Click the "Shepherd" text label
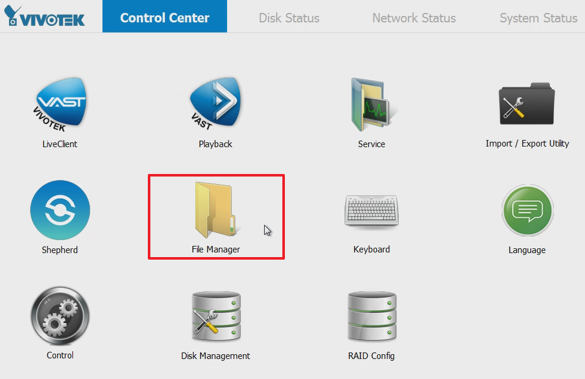This screenshot has width=585, height=379. point(60,249)
